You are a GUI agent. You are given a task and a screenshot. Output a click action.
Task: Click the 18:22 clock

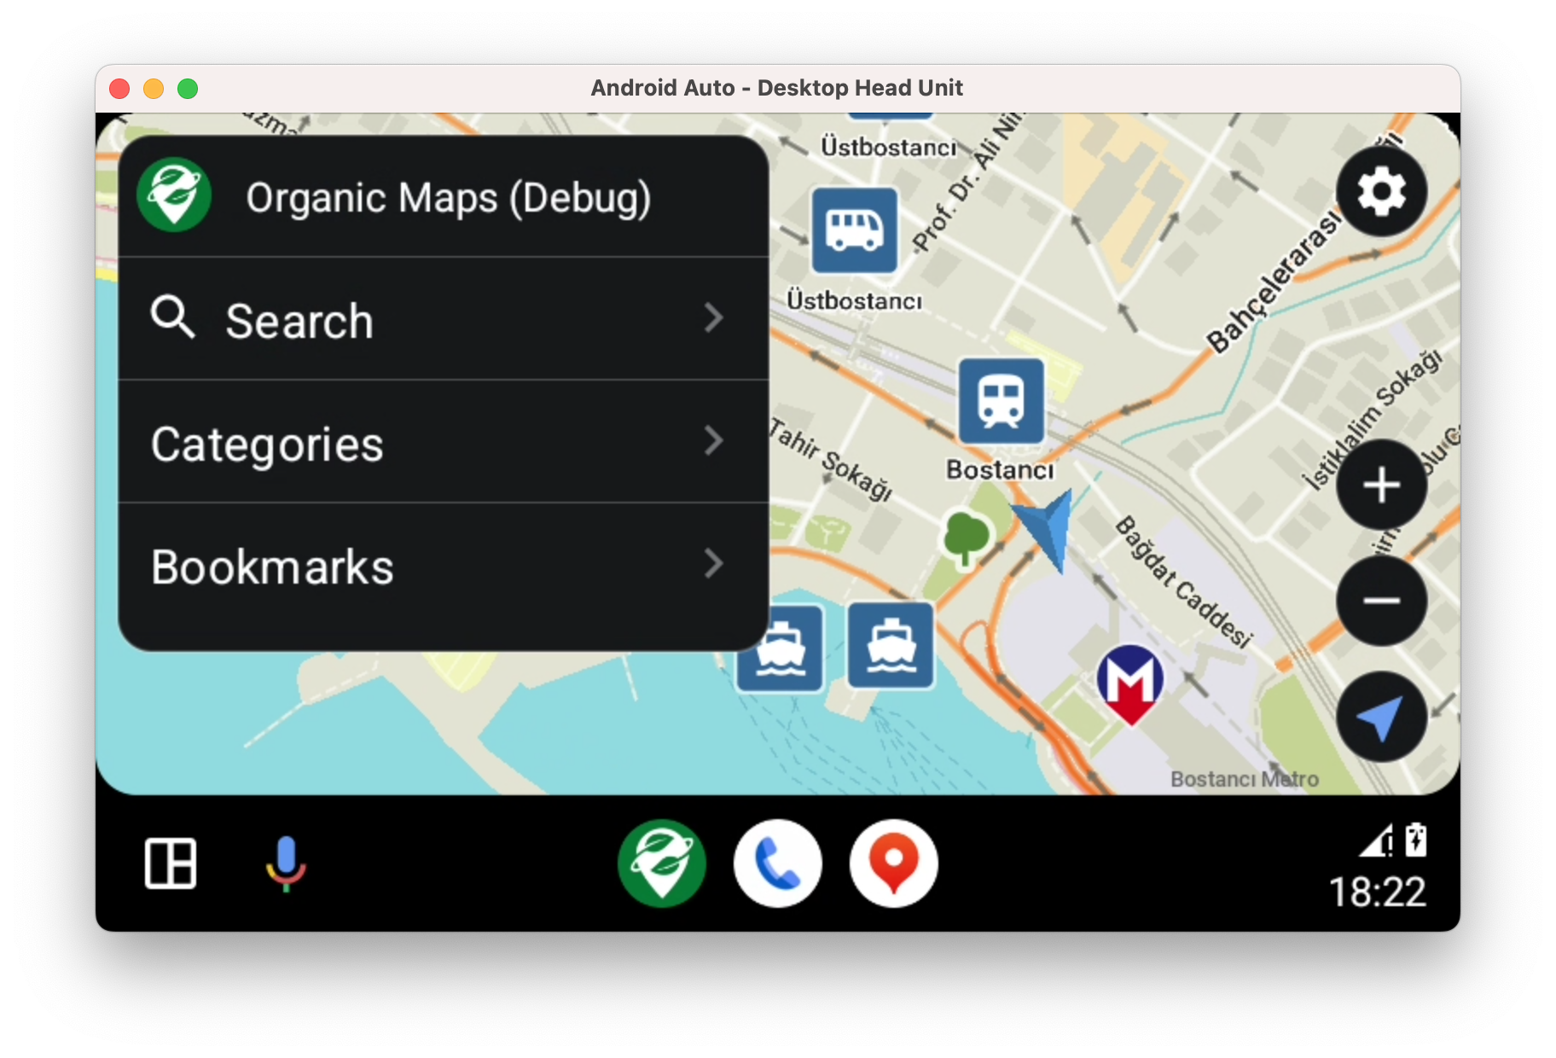pos(1378,892)
